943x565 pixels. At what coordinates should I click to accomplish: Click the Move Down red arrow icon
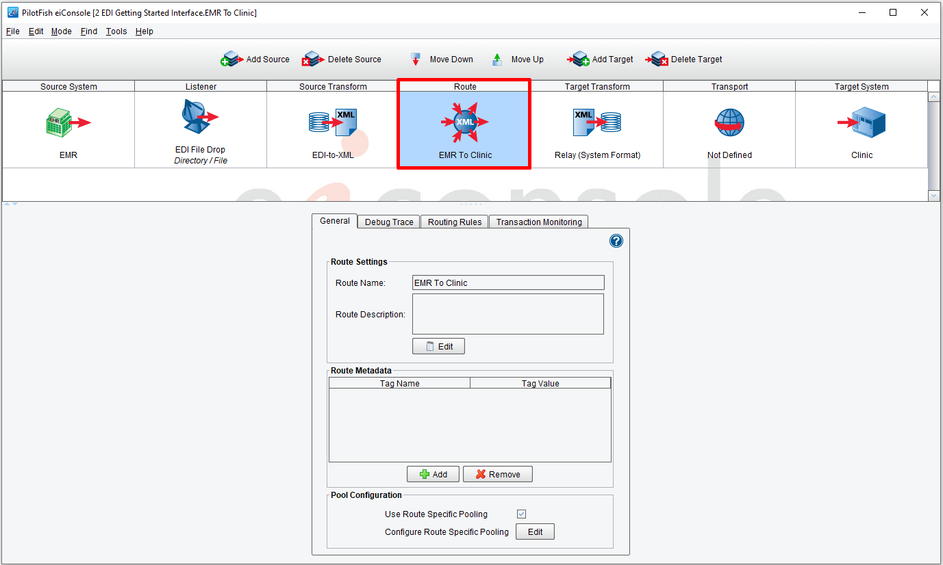pyautogui.click(x=415, y=60)
